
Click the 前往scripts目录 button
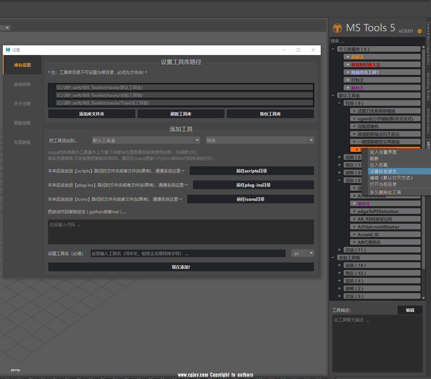pos(252,171)
